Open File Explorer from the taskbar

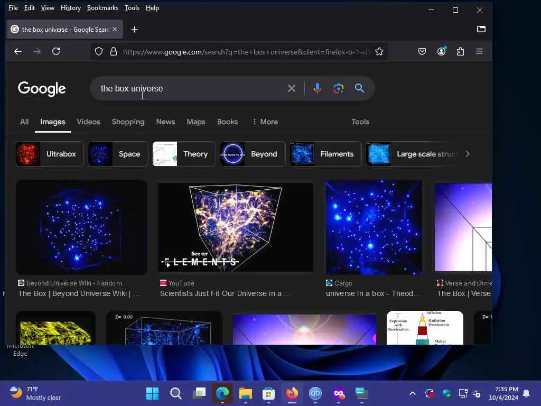tap(245, 393)
